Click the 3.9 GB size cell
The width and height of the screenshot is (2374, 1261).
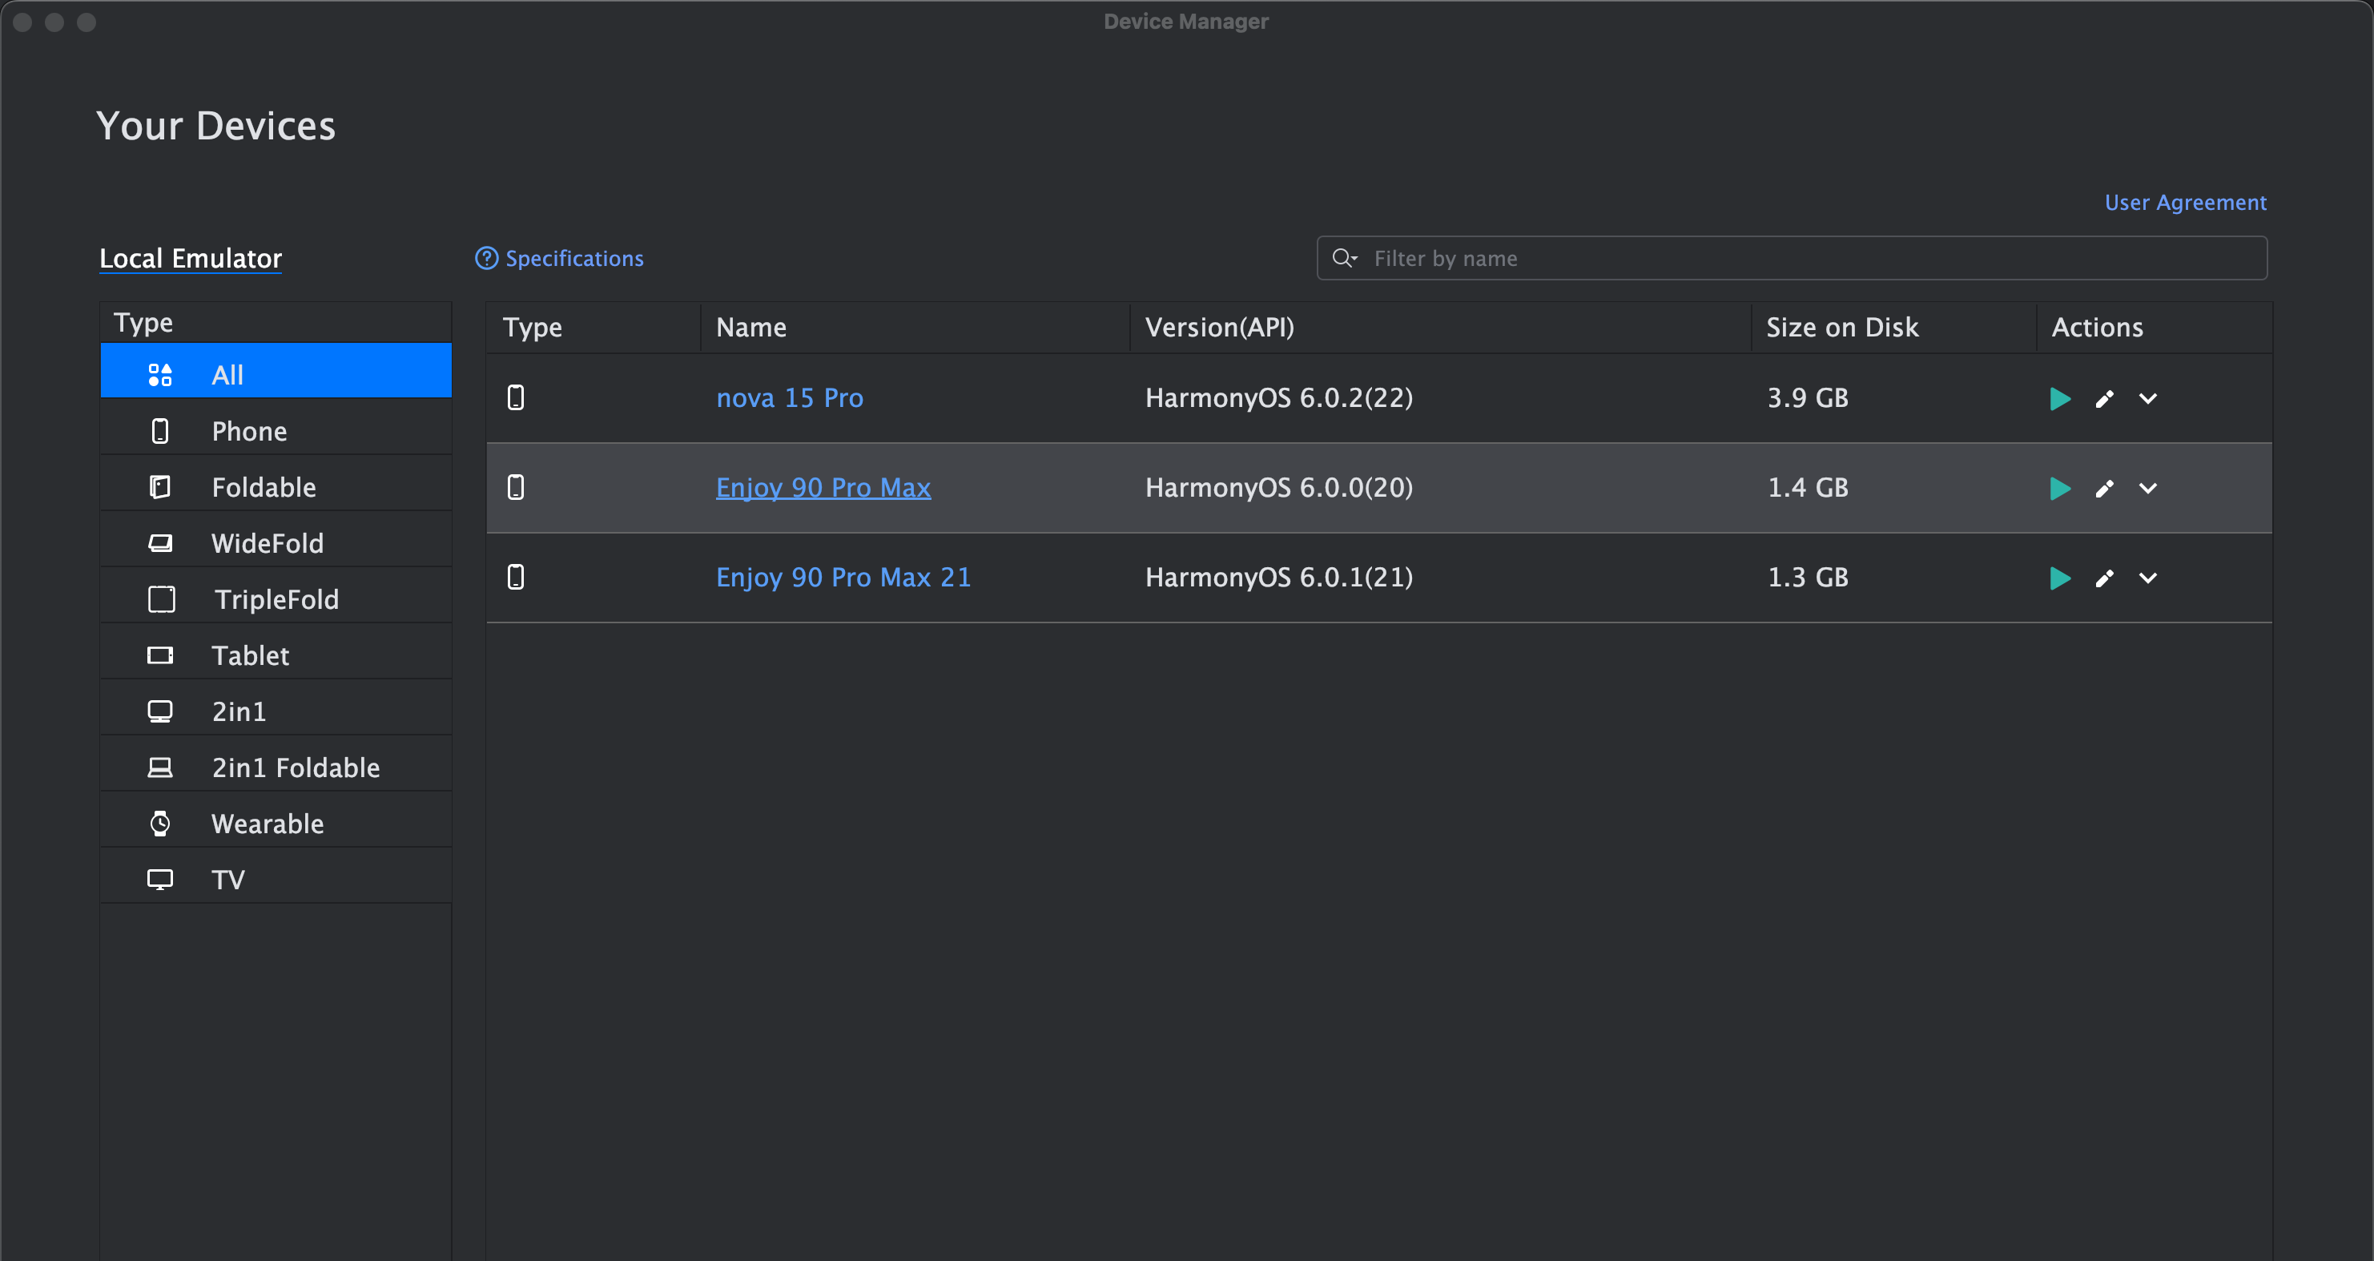click(x=1807, y=397)
